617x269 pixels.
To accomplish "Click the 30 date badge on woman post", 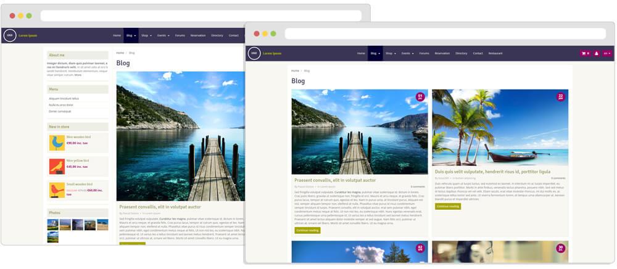I will click(x=560, y=248).
